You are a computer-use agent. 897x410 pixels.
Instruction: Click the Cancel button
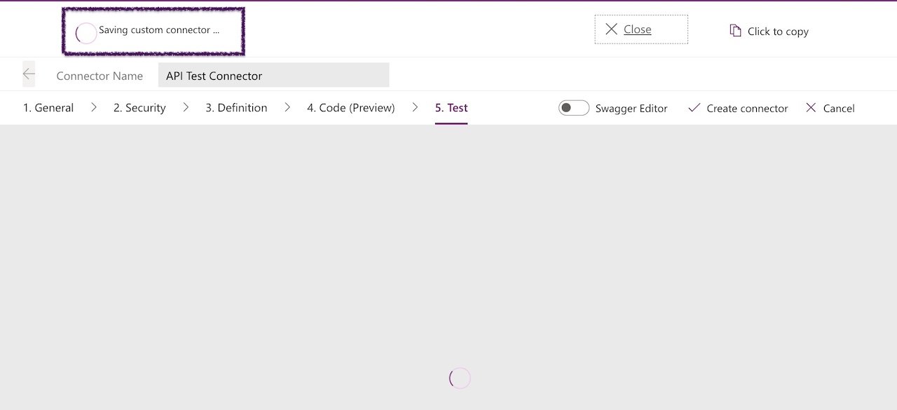830,108
